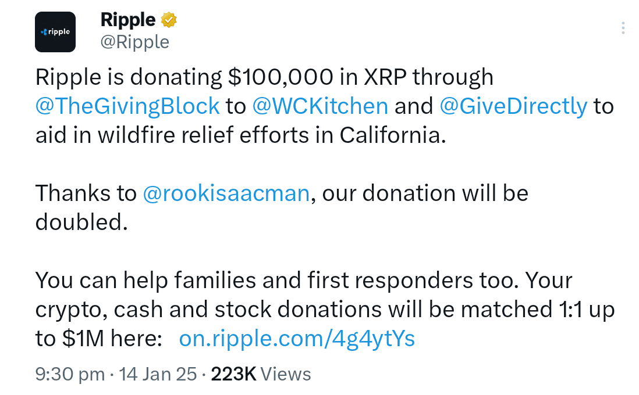Open the @rookisaacman mention link
The height and width of the screenshot is (395, 639).
(226, 193)
